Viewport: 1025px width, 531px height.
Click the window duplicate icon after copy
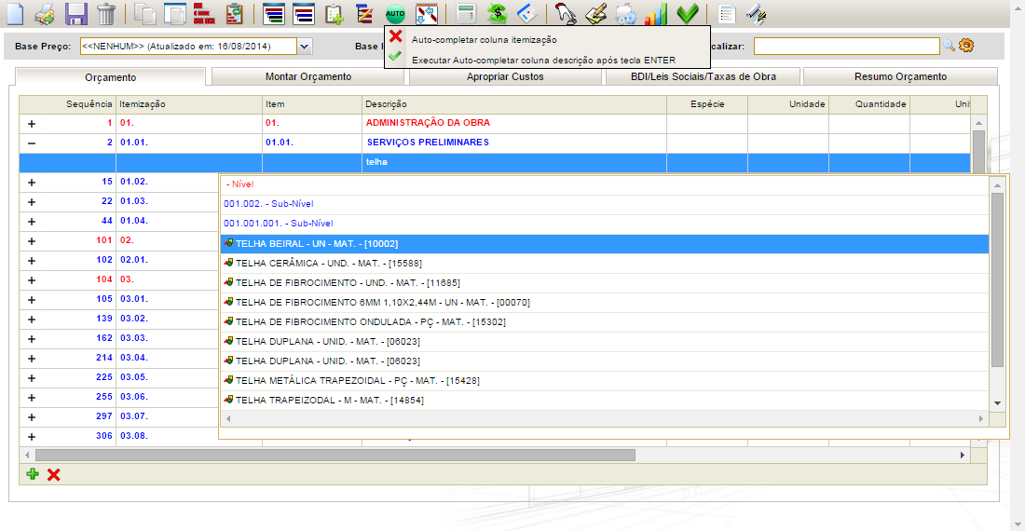(x=174, y=14)
